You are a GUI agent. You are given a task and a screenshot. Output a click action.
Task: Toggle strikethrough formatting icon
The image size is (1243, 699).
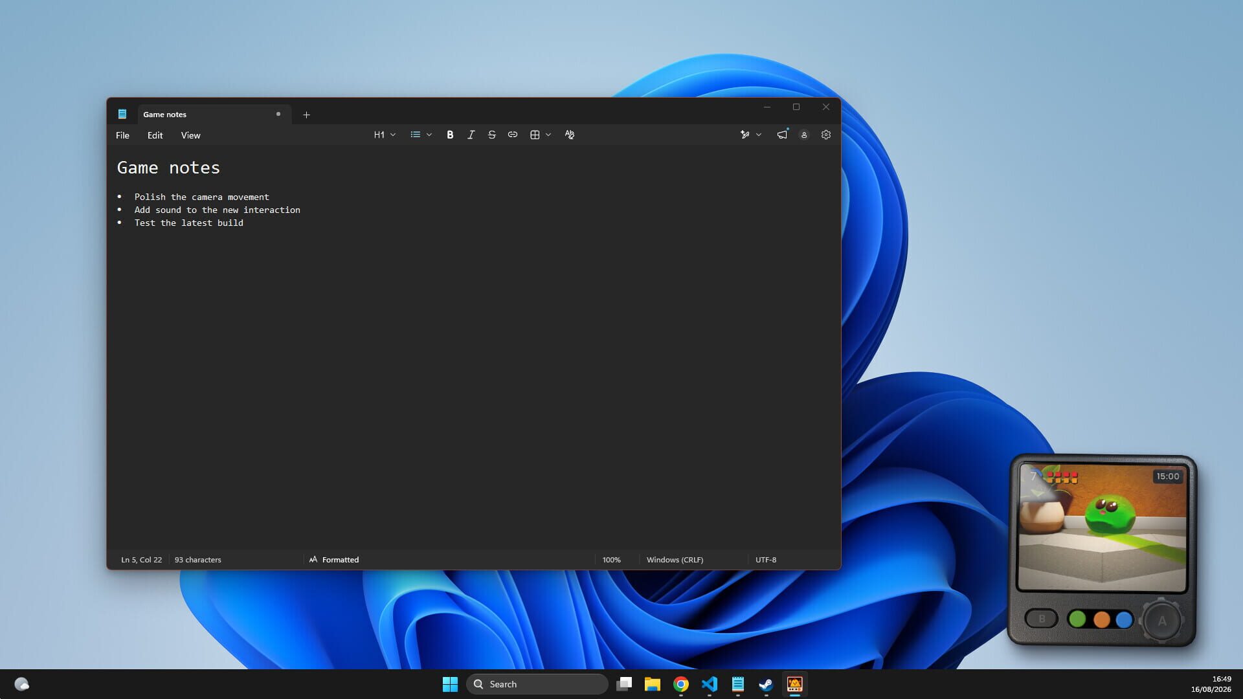pyautogui.click(x=492, y=135)
